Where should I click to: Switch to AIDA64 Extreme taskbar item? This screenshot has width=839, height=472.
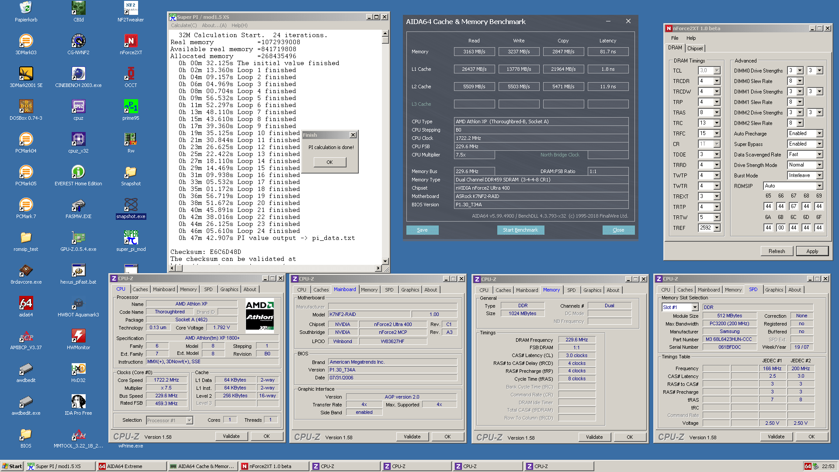[x=132, y=466]
